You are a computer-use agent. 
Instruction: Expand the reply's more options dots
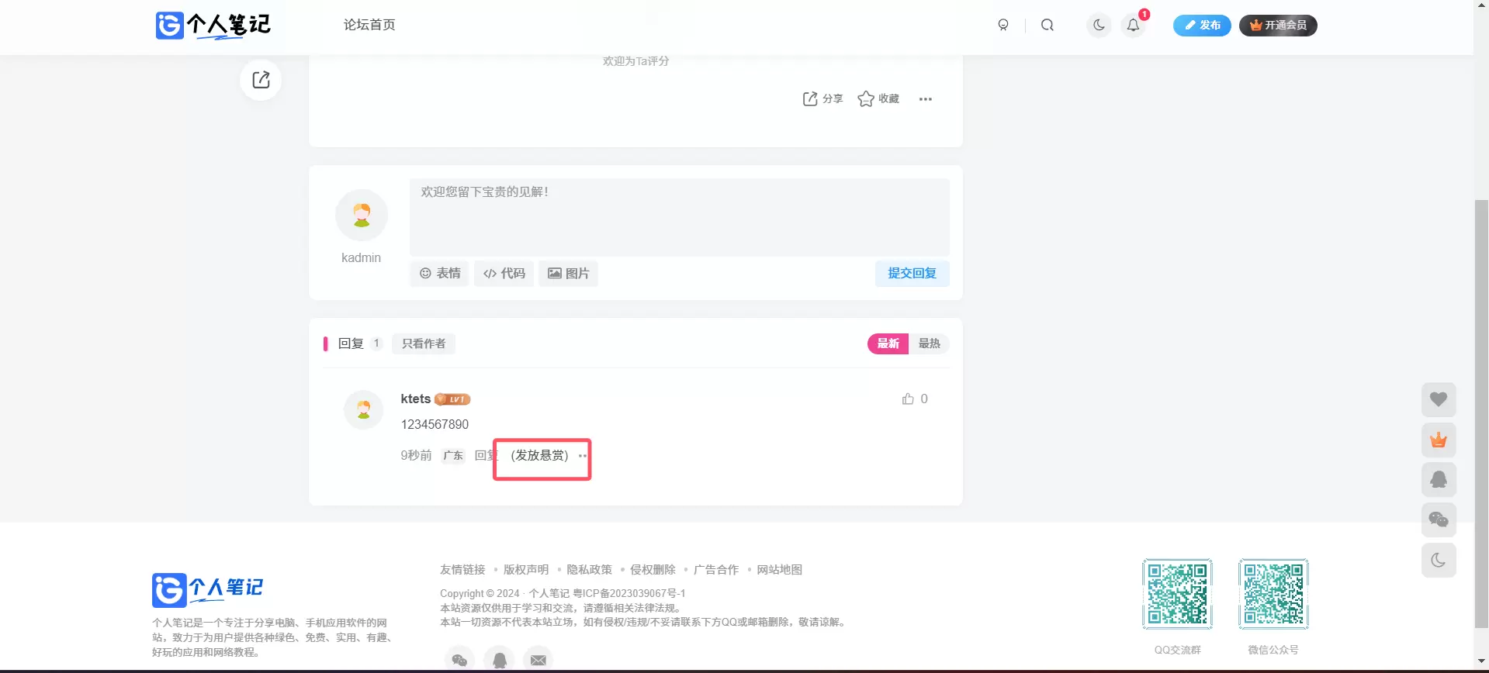coord(583,456)
